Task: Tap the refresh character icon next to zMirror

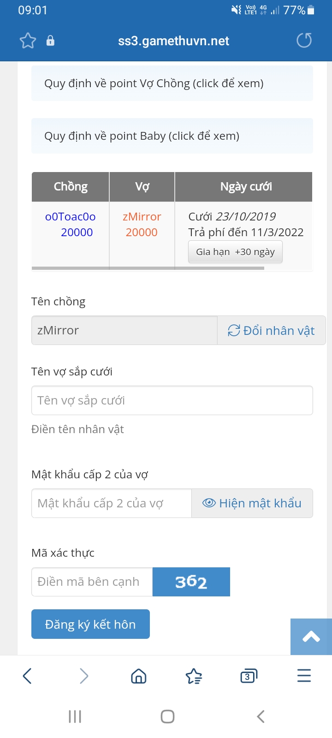Action: [234, 330]
